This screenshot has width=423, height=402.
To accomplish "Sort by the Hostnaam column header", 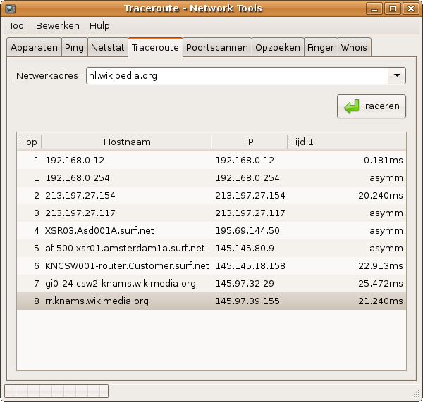I will click(x=127, y=142).
